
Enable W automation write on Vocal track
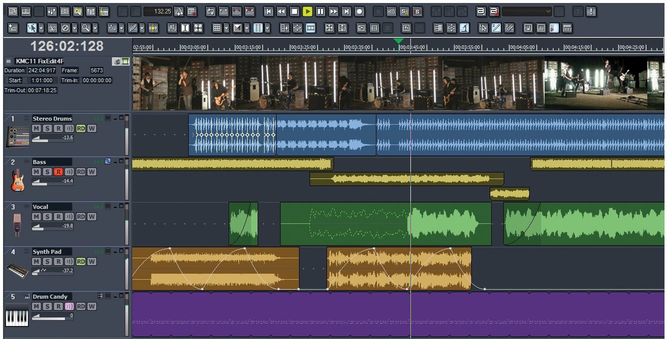(91, 217)
